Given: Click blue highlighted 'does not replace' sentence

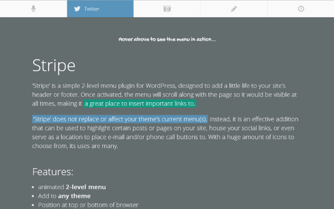Looking at the screenshot, I should (x=120, y=119).
